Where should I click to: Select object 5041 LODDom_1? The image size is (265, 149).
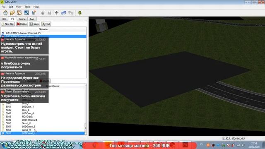(x=43, y=107)
